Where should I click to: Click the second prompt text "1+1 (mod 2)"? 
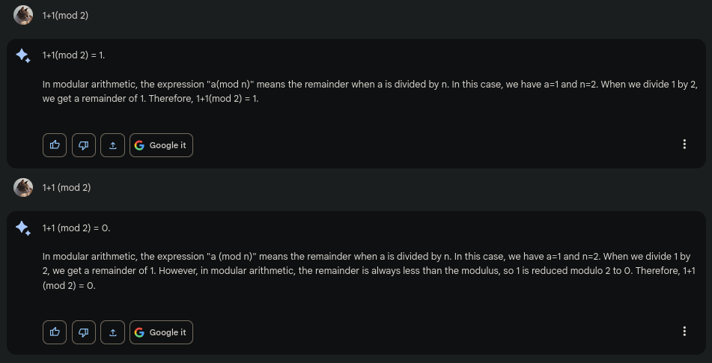click(x=67, y=188)
